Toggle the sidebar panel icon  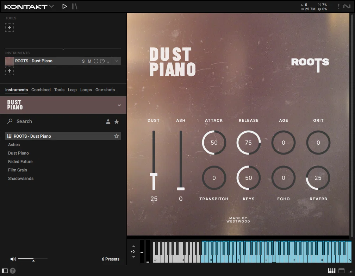tap(5, 271)
